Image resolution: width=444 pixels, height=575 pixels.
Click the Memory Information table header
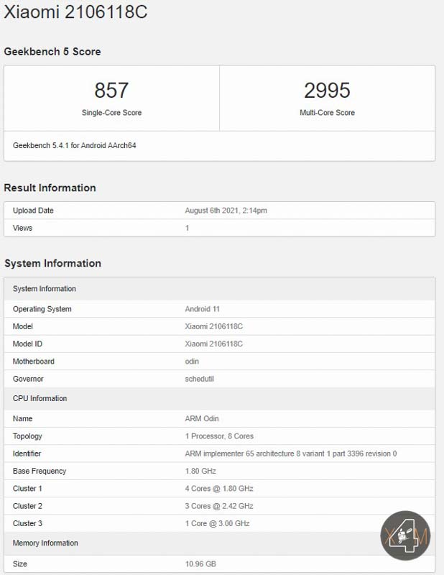[x=220, y=543]
